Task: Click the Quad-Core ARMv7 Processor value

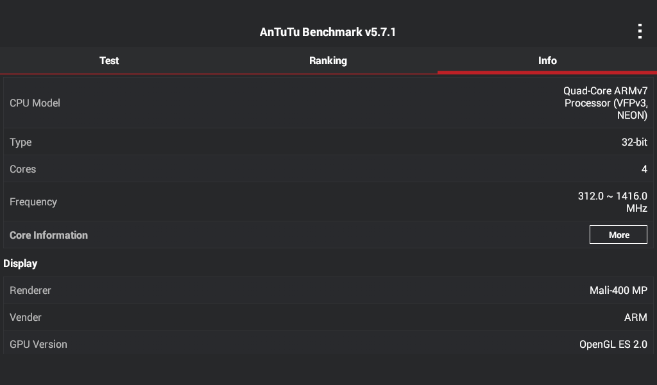Action: point(605,103)
